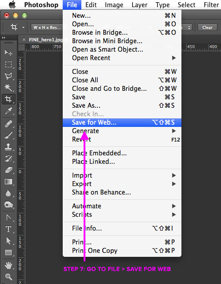Select the Move tool
Viewport: 221px width, 284px height.
tap(8, 53)
